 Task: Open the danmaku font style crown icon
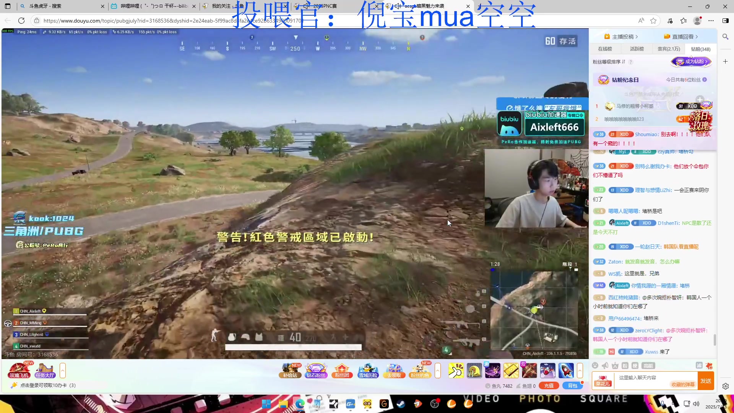point(615,366)
